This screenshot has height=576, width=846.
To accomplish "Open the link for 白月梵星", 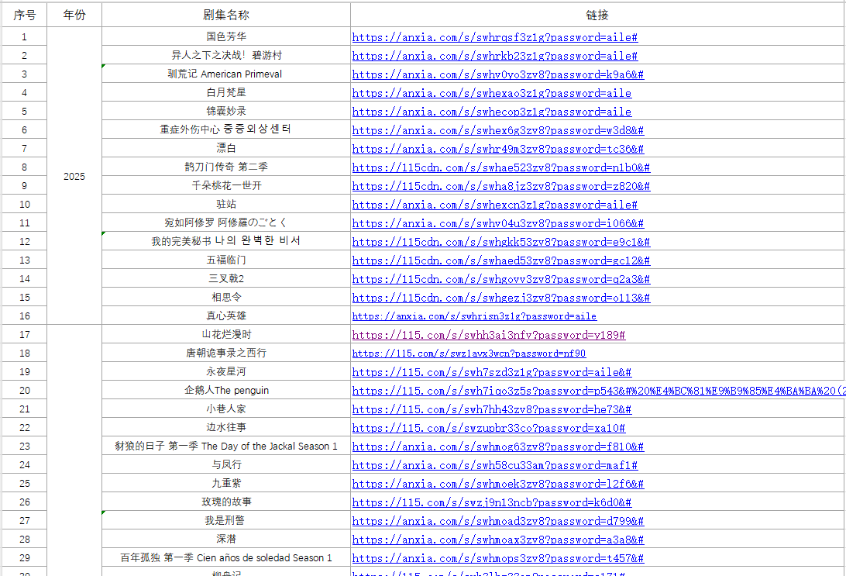I will [491, 93].
